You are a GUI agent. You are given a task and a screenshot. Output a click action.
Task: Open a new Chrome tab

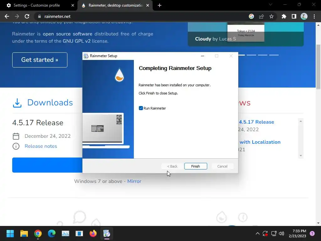160,5
